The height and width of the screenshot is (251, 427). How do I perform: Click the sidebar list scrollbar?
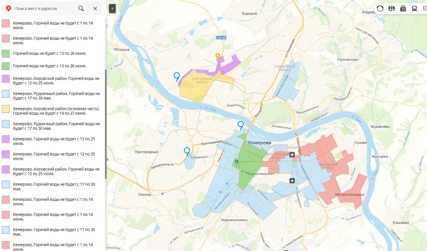click(x=106, y=124)
